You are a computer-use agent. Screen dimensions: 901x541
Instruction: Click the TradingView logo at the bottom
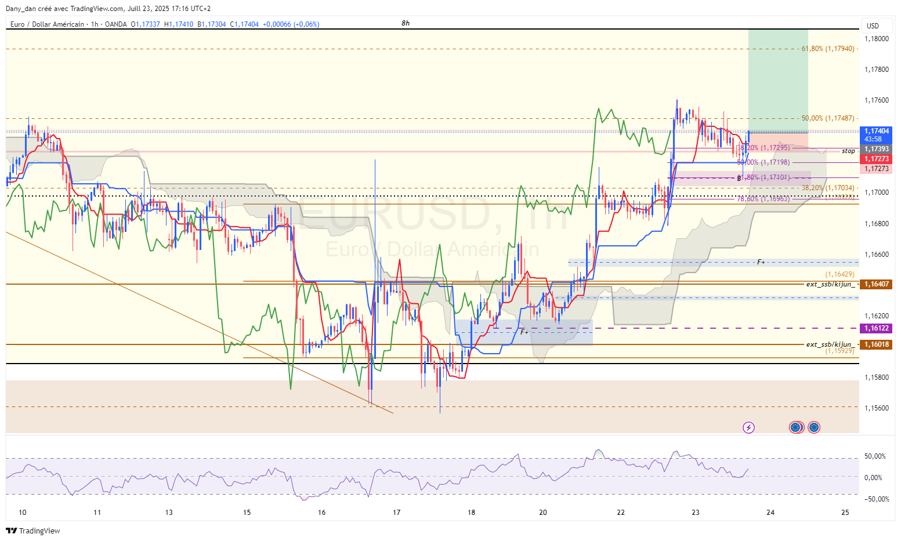pyautogui.click(x=33, y=531)
